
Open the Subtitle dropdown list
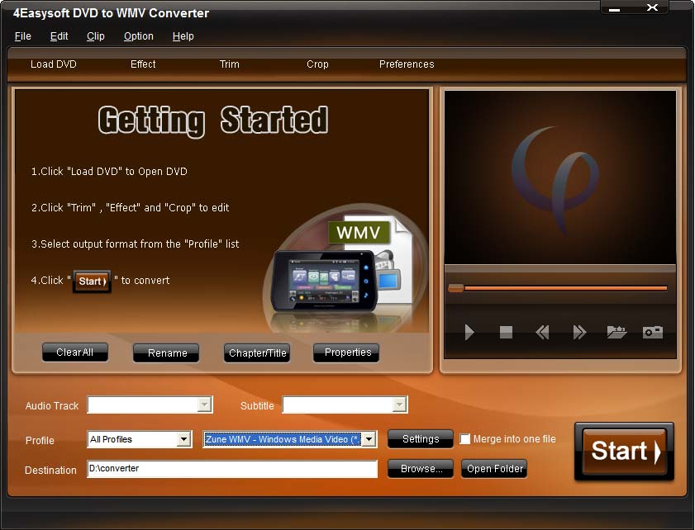pyautogui.click(x=399, y=405)
